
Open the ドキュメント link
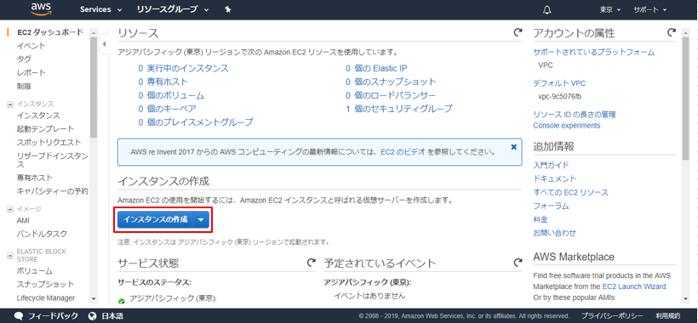pos(555,178)
